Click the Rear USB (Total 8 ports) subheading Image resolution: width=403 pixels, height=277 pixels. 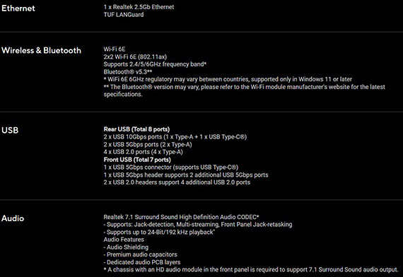tap(136, 129)
